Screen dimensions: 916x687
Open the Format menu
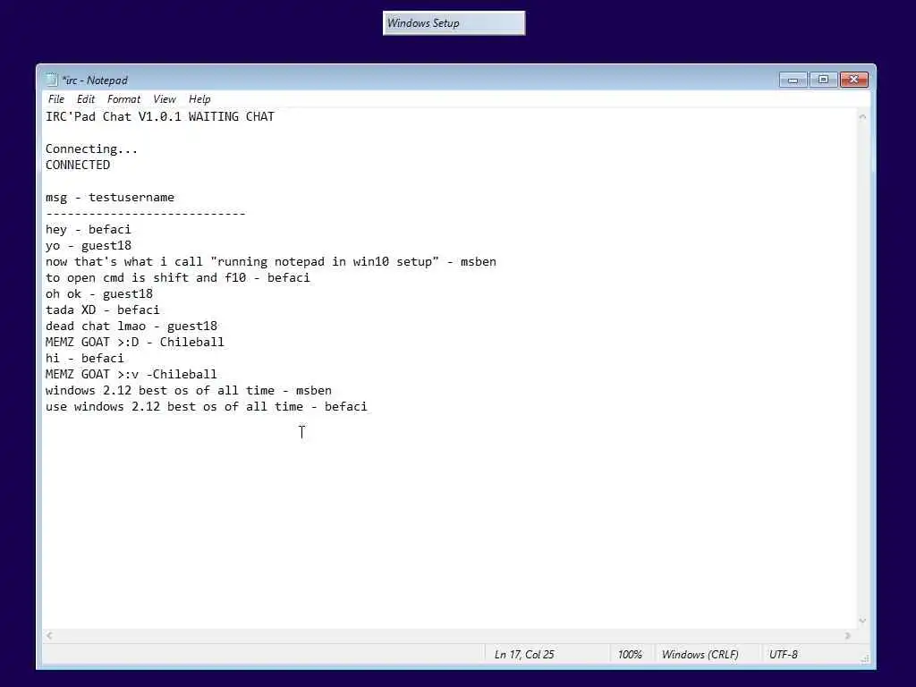point(123,99)
